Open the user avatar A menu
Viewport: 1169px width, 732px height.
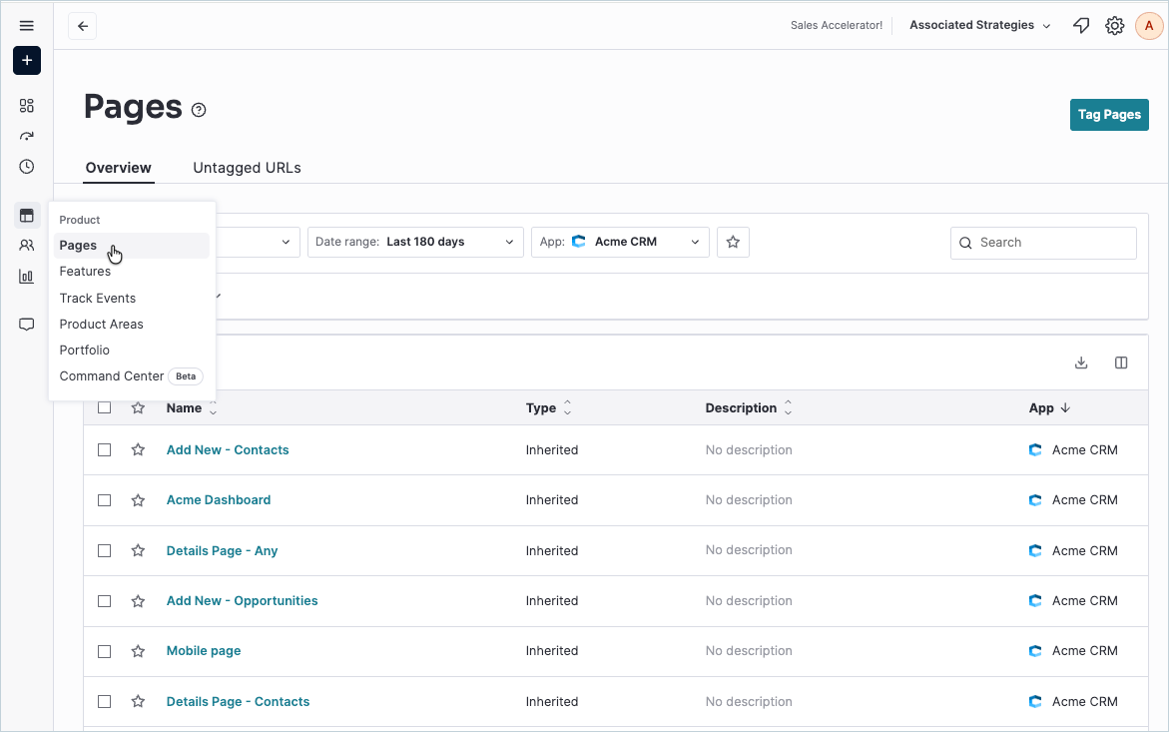1149,26
